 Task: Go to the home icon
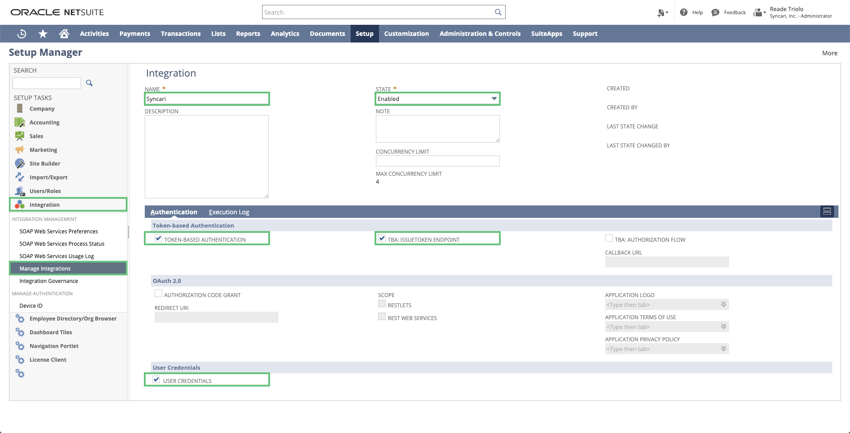coord(64,34)
